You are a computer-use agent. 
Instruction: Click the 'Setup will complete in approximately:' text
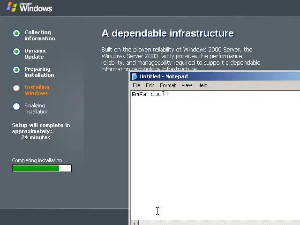(x=41, y=128)
